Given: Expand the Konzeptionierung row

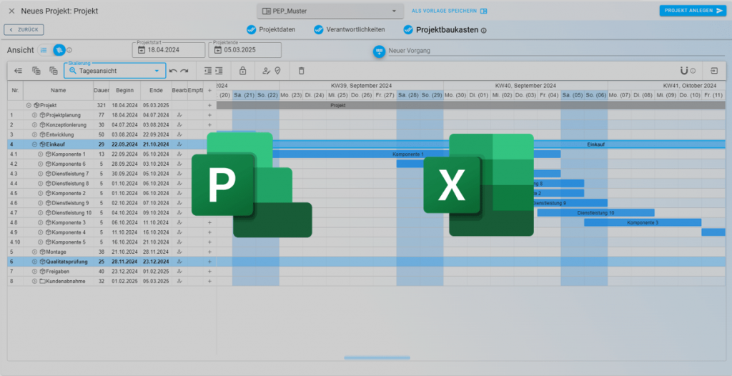Looking at the screenshot, I should pos(34,124).
